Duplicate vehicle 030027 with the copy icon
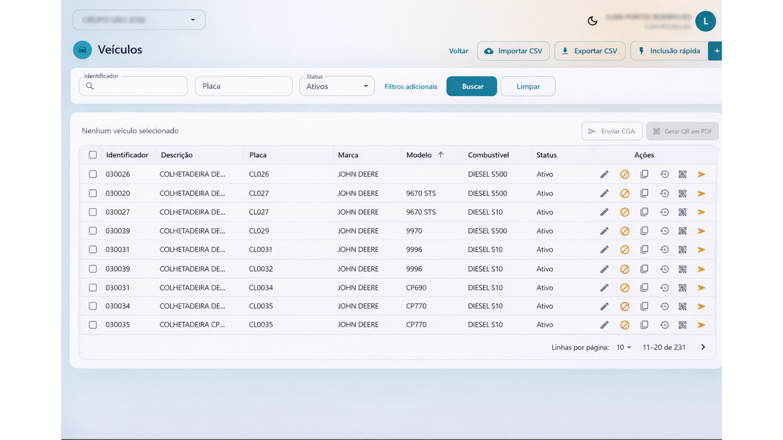 point(644,212)
